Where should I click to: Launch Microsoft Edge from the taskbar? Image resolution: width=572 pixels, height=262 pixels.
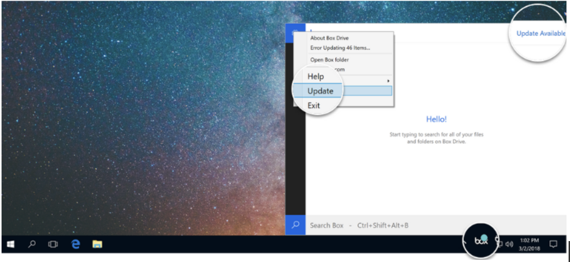75,244
